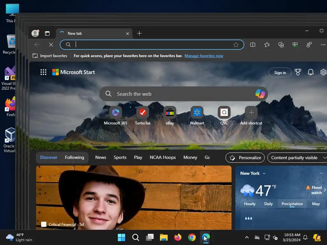
Task: Switch to the Following tab
Action: point(74,158)
